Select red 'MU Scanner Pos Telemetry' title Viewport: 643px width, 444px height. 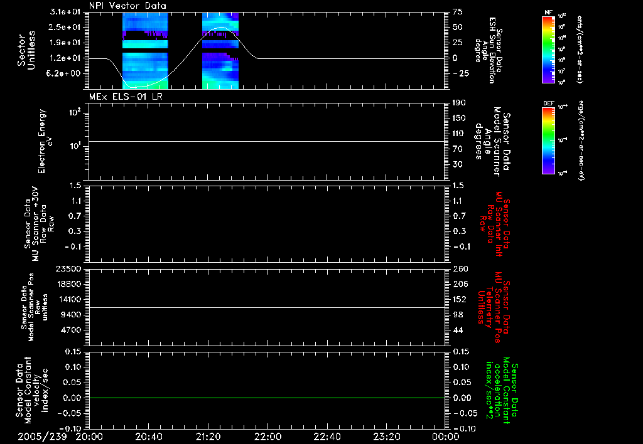[494, 308]
